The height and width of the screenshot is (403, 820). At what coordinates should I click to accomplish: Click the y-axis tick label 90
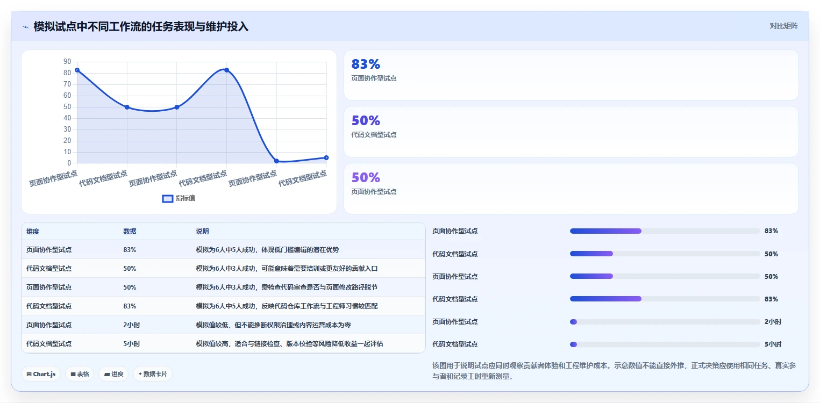[67, 62]
